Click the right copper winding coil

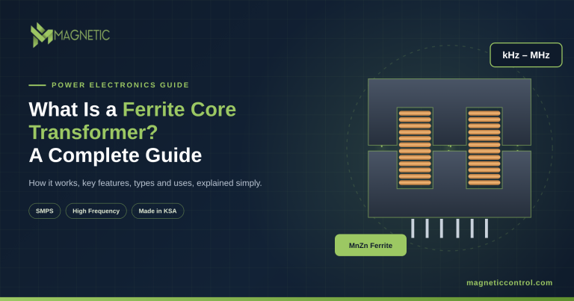(x=484, y=148)
